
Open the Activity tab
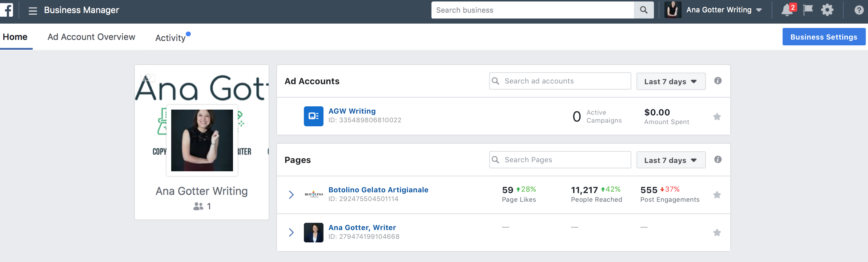pos(170,38)
